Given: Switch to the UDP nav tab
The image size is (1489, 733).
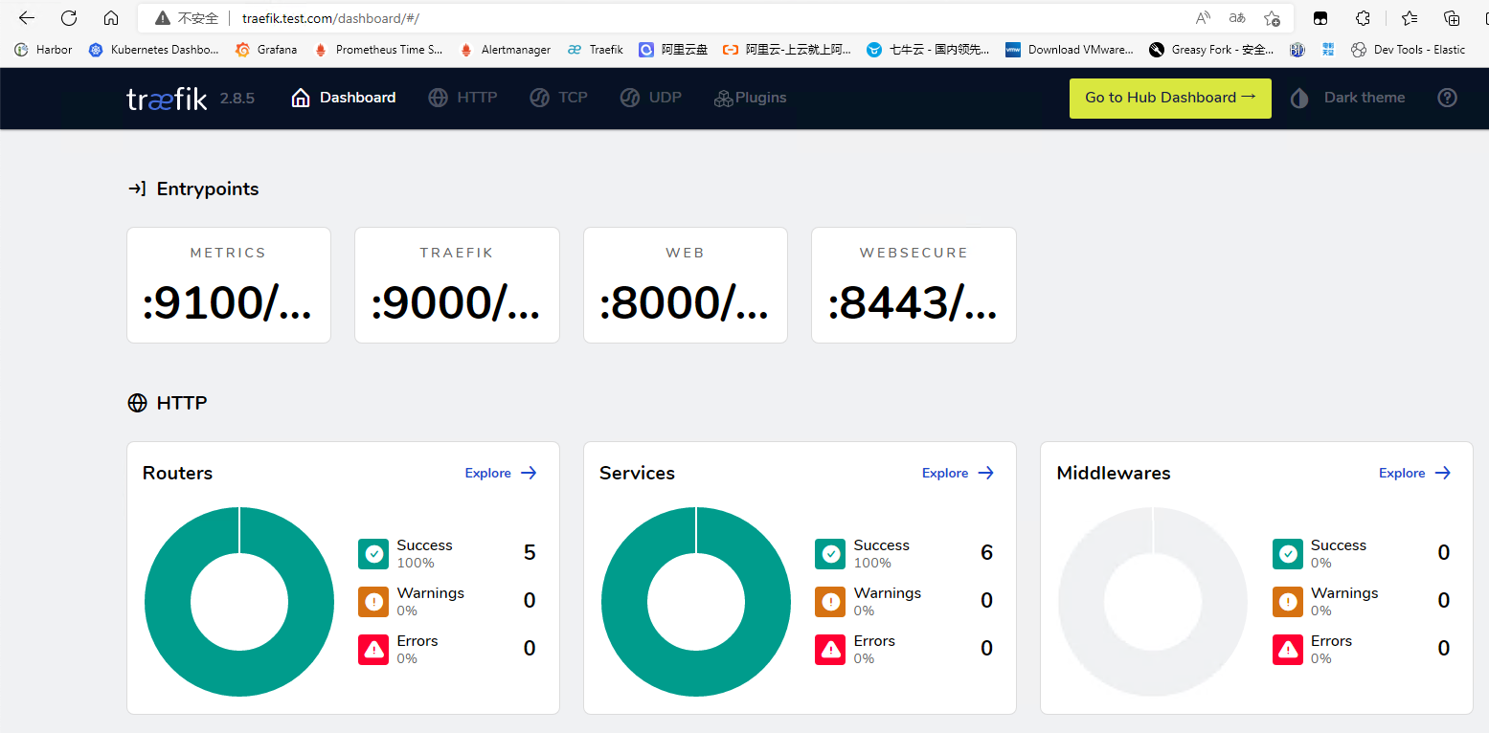Looking at the screenshot, I should pos(650,98).
